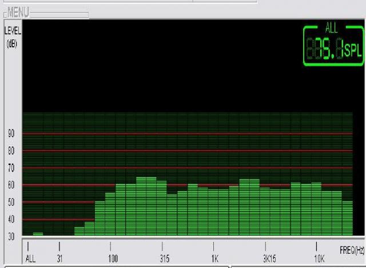Click the 60 dB level label
Image resolution: width=366 pixels, height=268 pixels.
point(11,185)
